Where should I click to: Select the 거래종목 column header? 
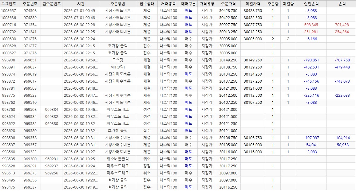tap(168, 4)
